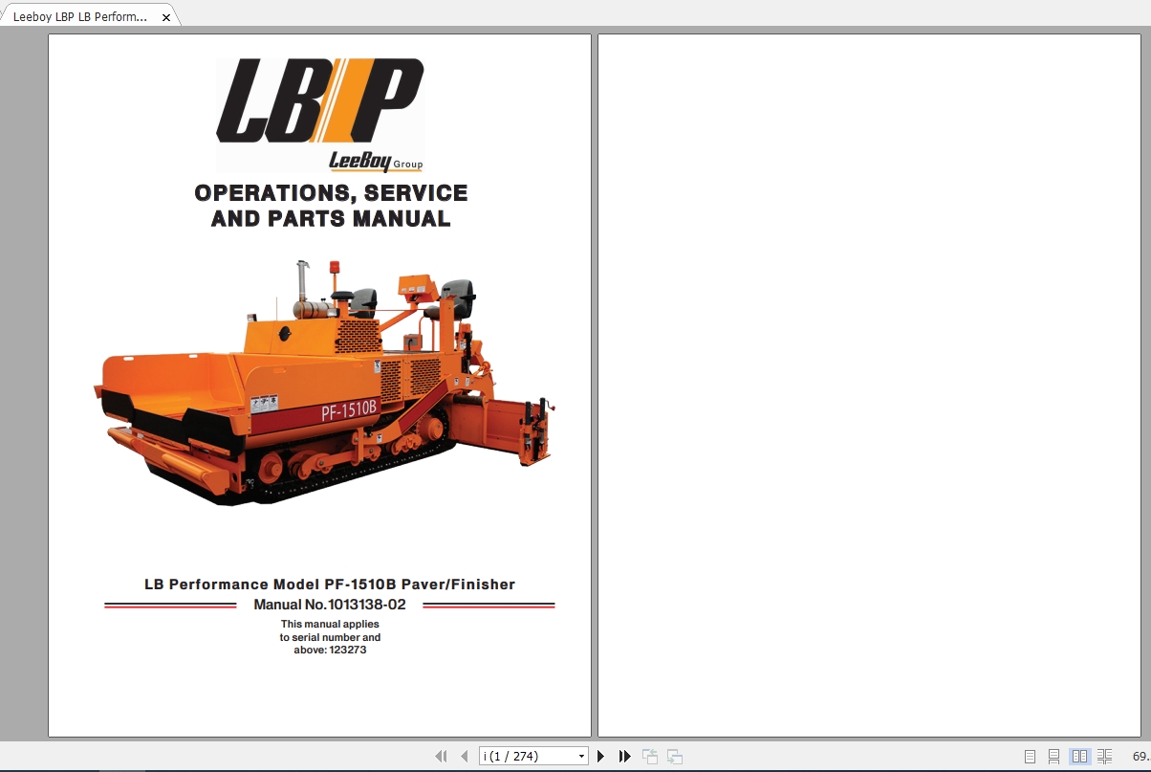Click the 'AND PARTS MANUAL' heading line
The height and width of the screenshot is (772, 1151).
[x=331, y=219]
